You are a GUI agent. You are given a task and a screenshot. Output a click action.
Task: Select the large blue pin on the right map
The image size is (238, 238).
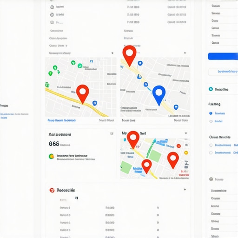(x=159, y=96)
